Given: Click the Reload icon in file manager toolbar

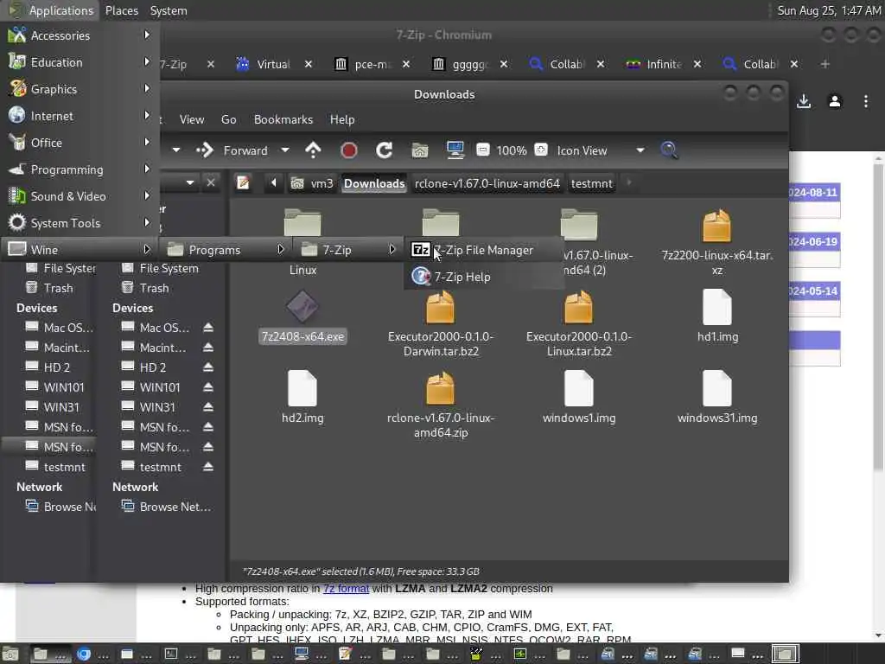Looking at the screenshot, I should point(385,150).
